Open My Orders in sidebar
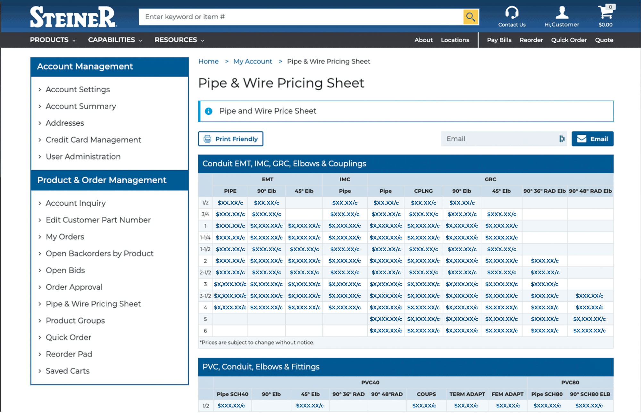 pyautogui.click(x=65, y=237)
